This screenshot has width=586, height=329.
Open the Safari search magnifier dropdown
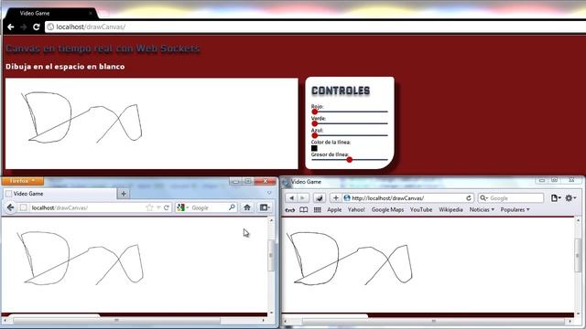(483, 198)
